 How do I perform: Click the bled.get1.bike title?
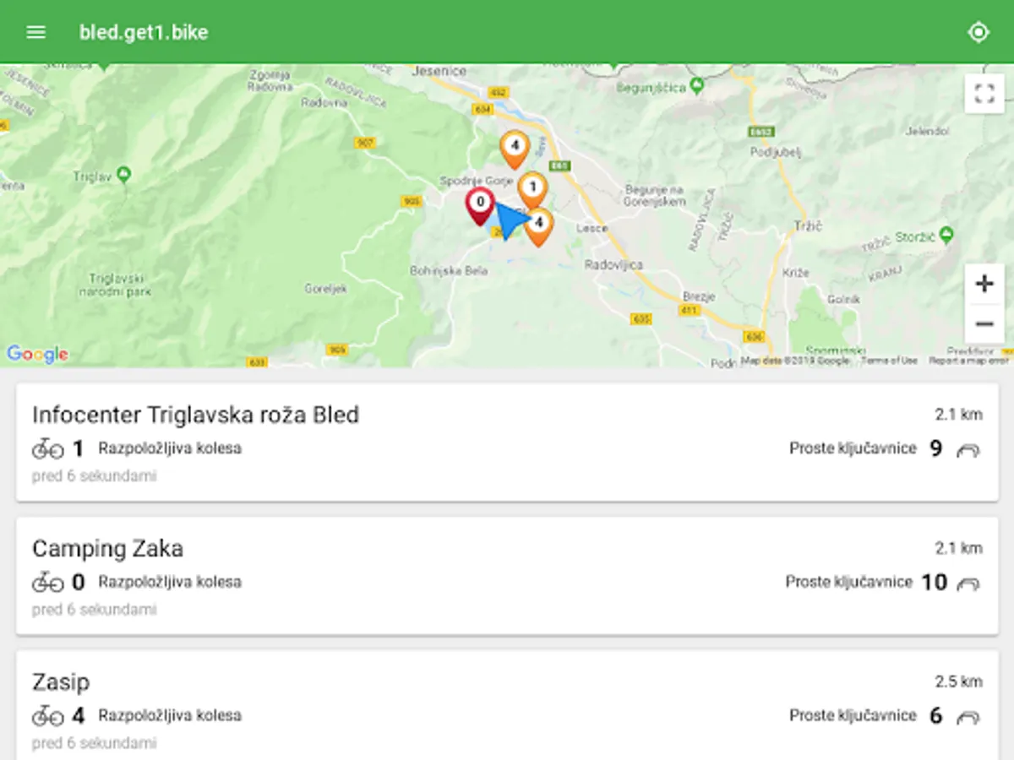pos(144,32)
